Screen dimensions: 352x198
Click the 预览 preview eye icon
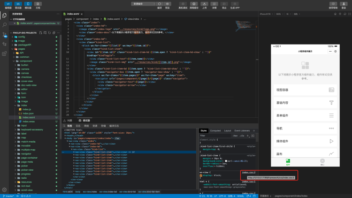168,4
